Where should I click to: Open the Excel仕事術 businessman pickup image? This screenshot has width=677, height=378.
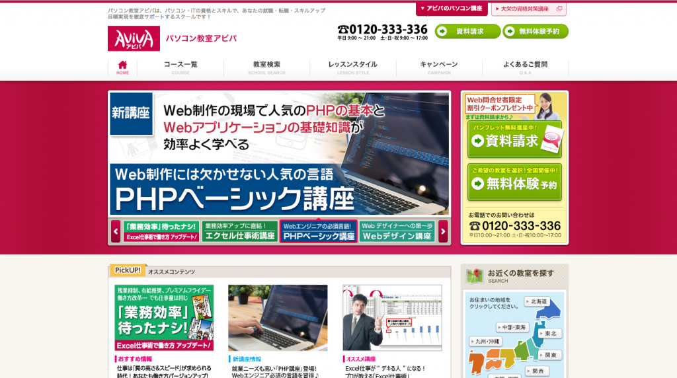392,318
